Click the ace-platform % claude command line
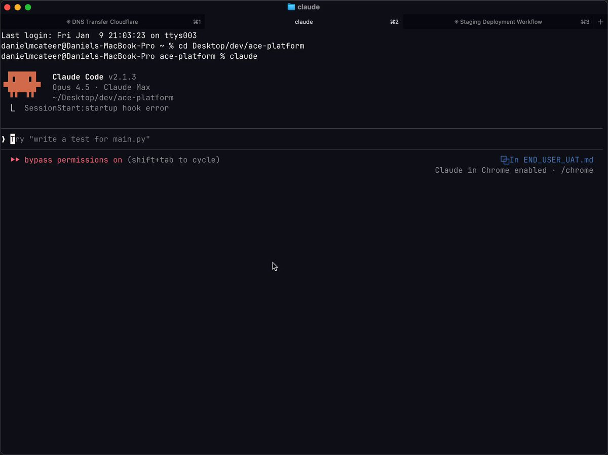 [129, 56]
